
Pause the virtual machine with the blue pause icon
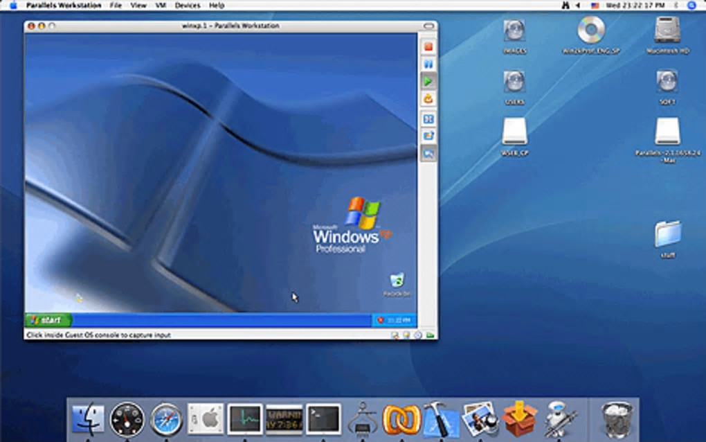pyautogui.click(x=428, y=64)
